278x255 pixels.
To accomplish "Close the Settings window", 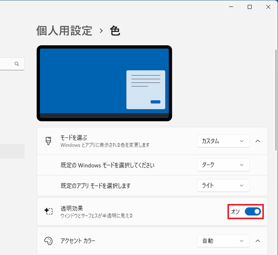I will click(268, 7).
